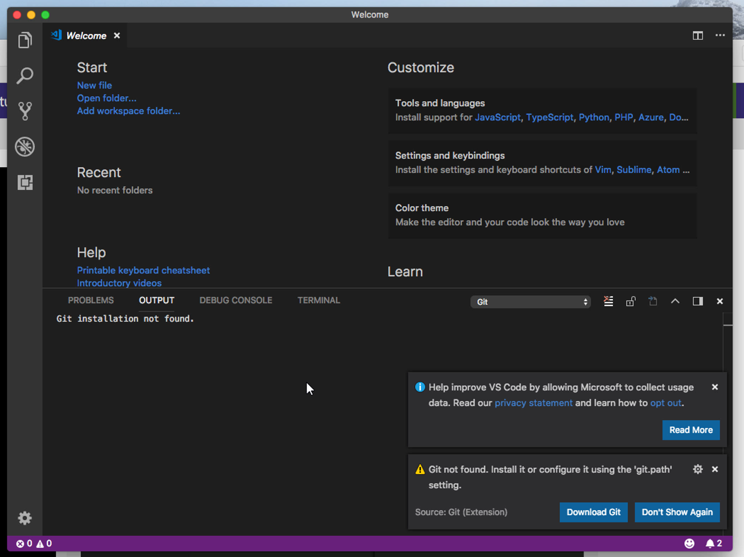
Task: Switch to the Problems tab
Action: click(91, 300)
